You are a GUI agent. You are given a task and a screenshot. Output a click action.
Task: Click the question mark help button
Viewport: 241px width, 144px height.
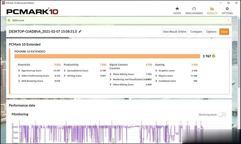228,20
